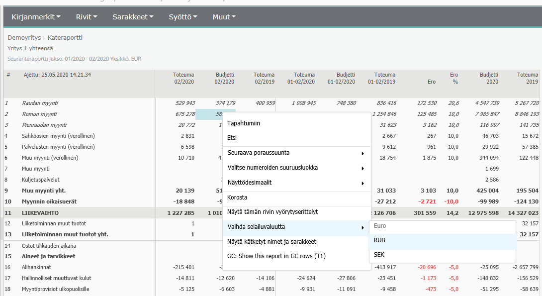The width and height of the screenshot is (542, 296).
Task: Select Tapahtumiin from context menu
Action: pos(244,123)
